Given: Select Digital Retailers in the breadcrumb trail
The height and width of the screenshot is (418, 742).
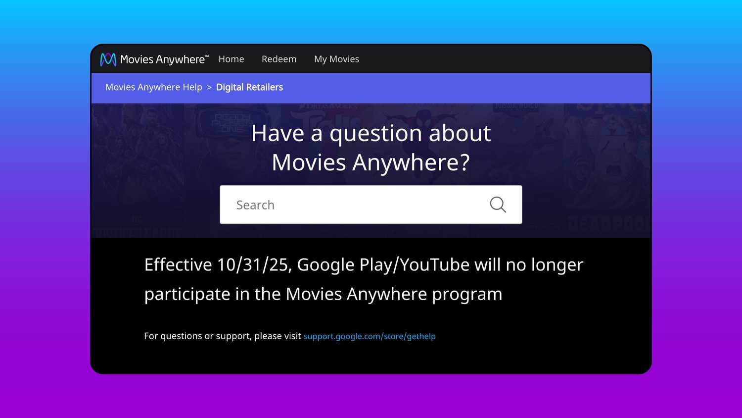Looking at the screenshot, I should 249,87.
